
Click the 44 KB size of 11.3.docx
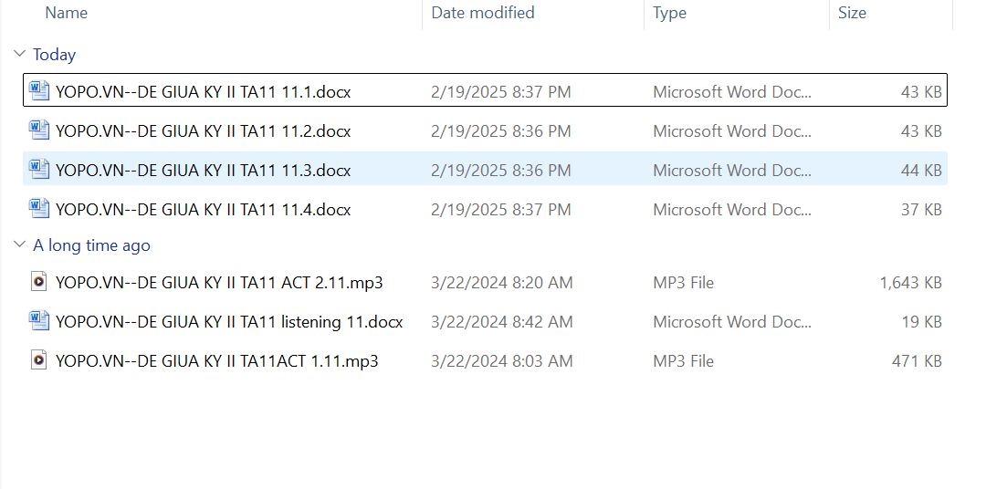(x=920, y=171)
